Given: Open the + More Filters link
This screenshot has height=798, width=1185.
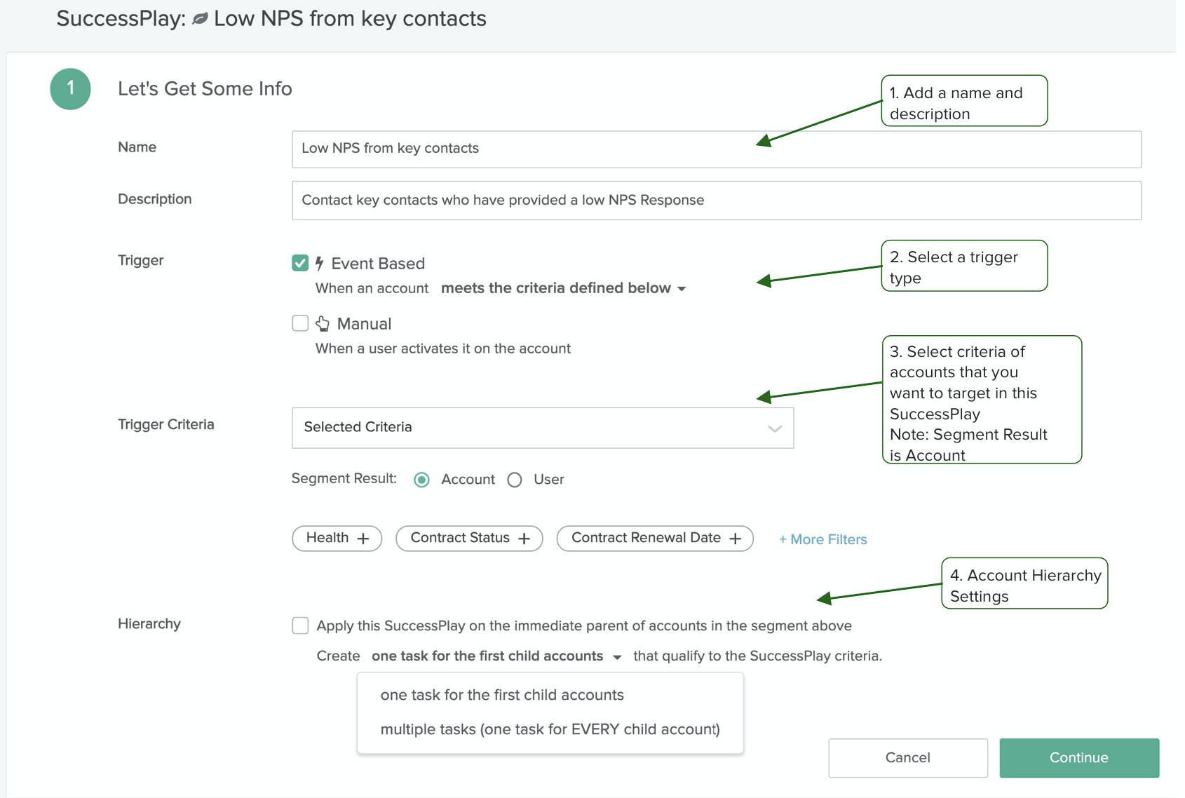Looking at the screenshot, I should [823, 539].
